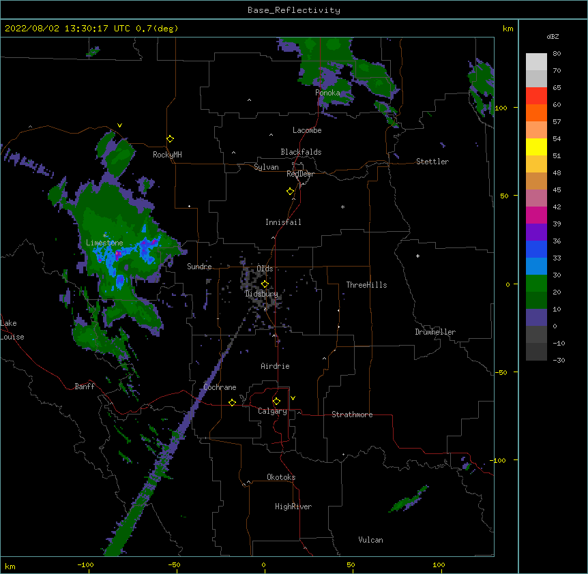Click the Ponoka city label
This screenshot has height=574, width=588.
click(327, 93)
